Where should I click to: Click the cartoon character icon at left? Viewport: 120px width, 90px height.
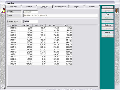tap(3, 11)
